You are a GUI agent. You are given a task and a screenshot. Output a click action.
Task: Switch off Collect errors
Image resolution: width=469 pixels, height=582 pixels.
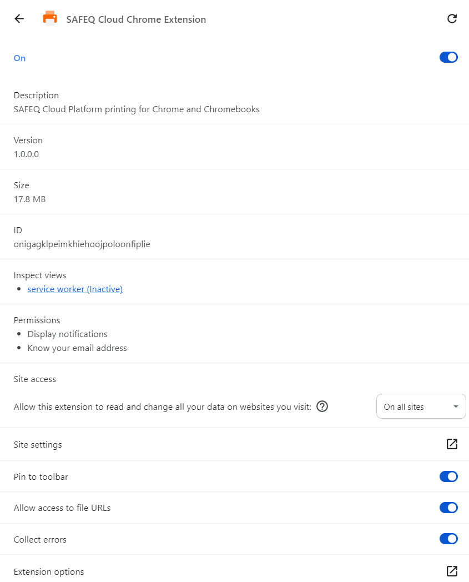tap(448, 539)
